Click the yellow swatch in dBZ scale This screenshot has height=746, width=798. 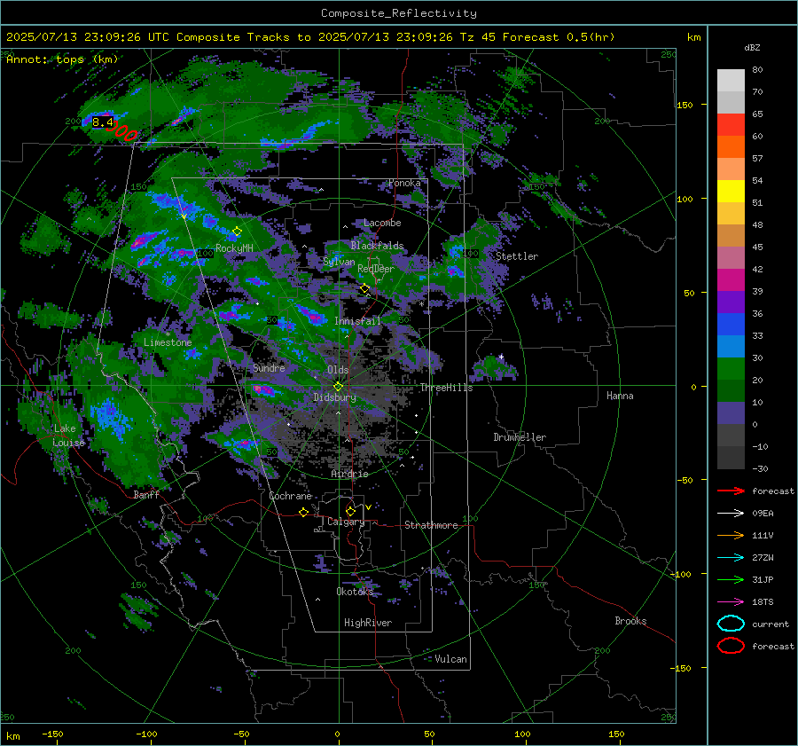(x=731, y=192)
